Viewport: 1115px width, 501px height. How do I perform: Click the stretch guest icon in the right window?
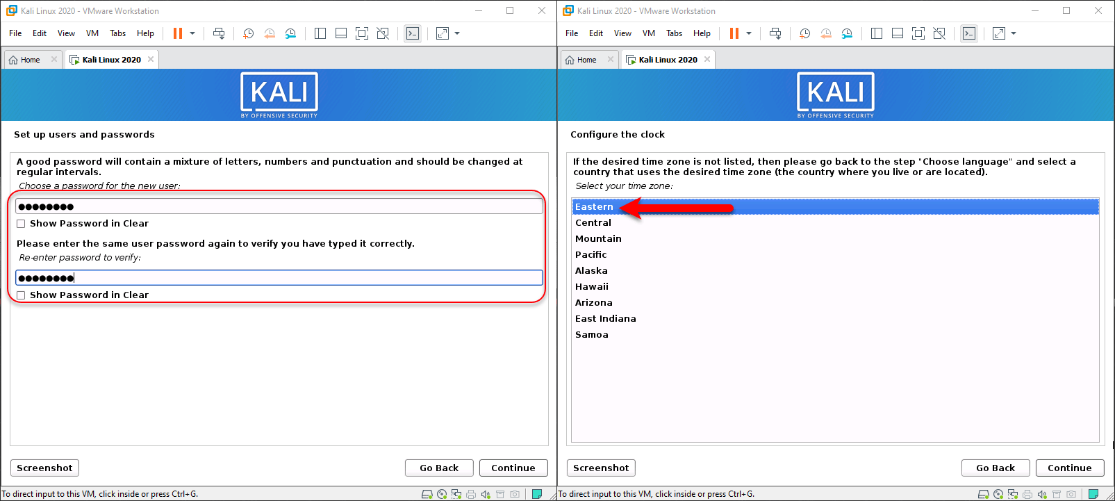click(x=999, y=33)
